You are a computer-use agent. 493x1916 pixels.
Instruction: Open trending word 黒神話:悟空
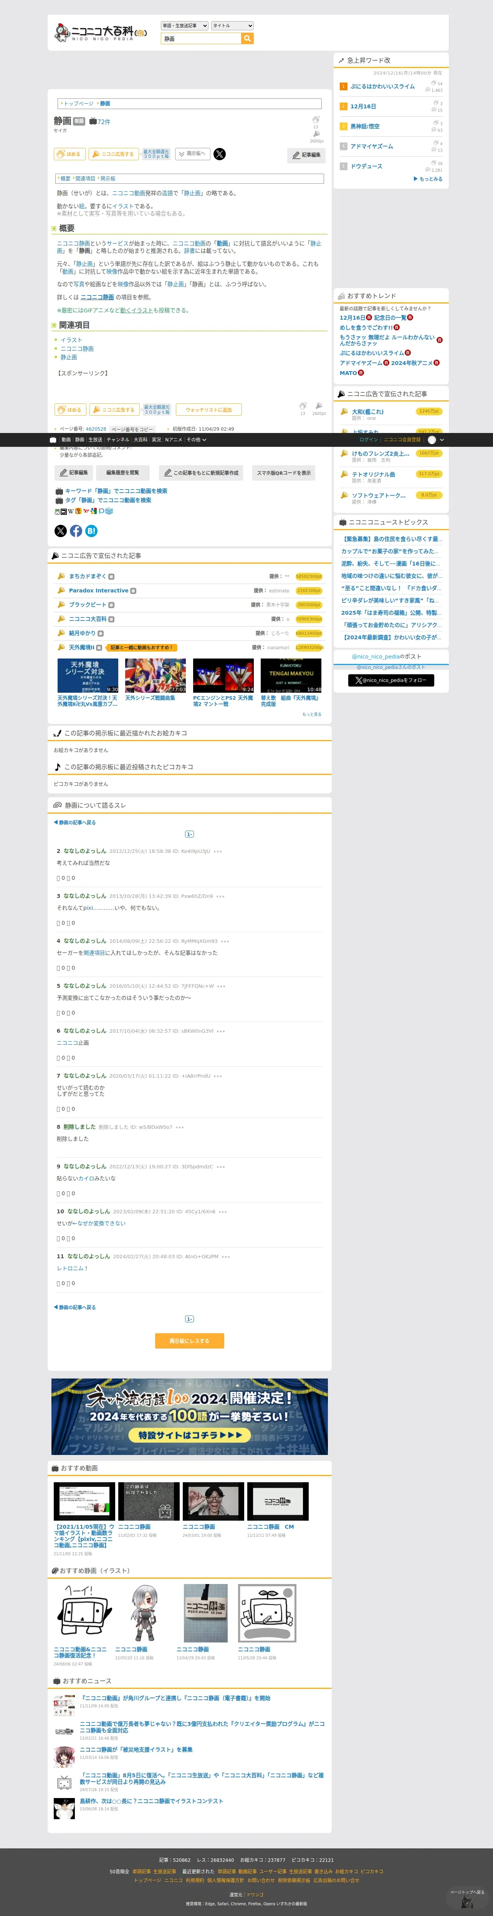[364, 126]
